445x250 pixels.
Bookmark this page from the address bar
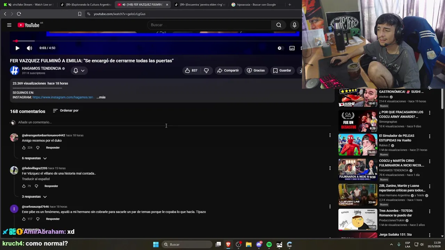[x=80, y=14]
